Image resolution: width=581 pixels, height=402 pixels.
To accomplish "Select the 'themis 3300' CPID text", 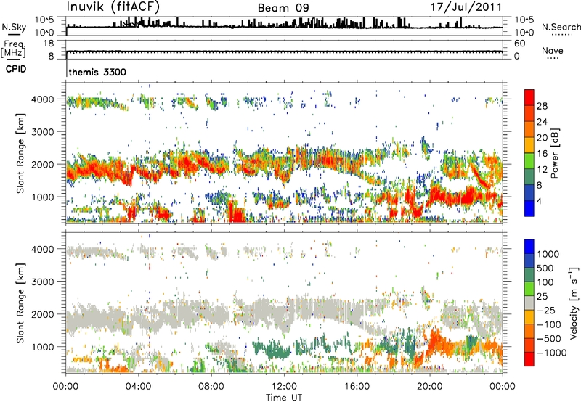I will [x=97, y=72].
